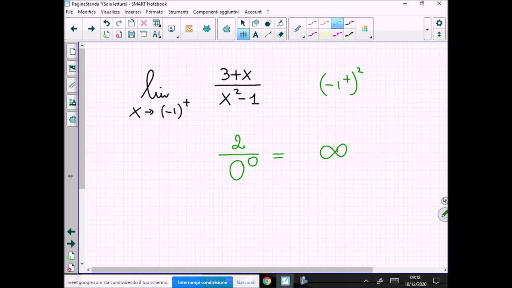Open add-ons puzzle piece in toolbar

coord(226,28)
